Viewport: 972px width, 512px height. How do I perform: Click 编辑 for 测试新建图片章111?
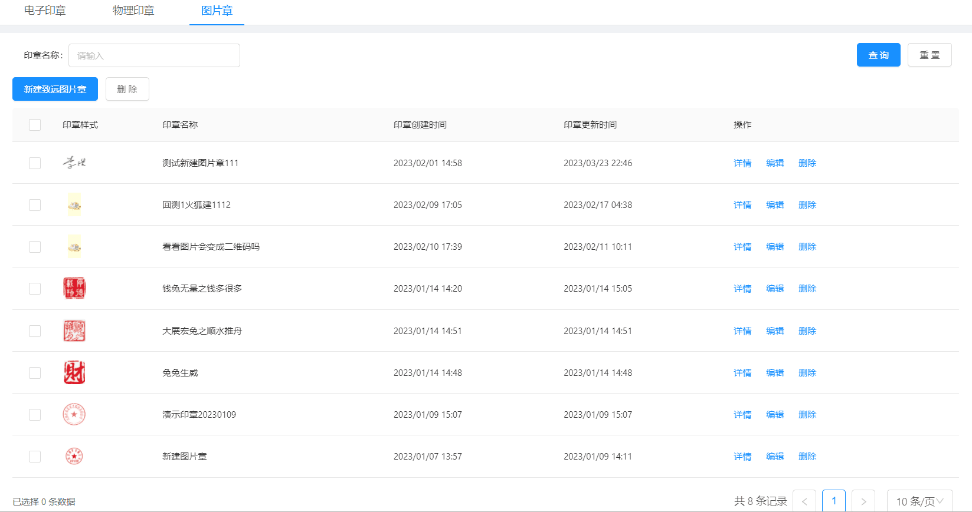pos(775,163)
